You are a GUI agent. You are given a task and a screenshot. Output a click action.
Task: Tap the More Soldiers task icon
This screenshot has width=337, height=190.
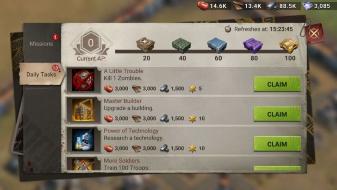[x=83, y=164]
